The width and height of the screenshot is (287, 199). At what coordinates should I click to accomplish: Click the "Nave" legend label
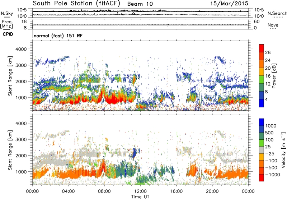(x=273, y=25)
